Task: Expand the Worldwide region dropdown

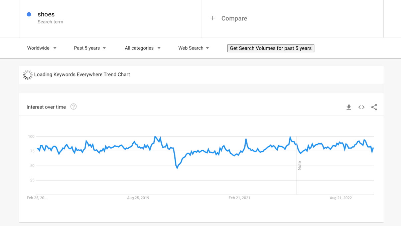Action: [x=42, y=48]
